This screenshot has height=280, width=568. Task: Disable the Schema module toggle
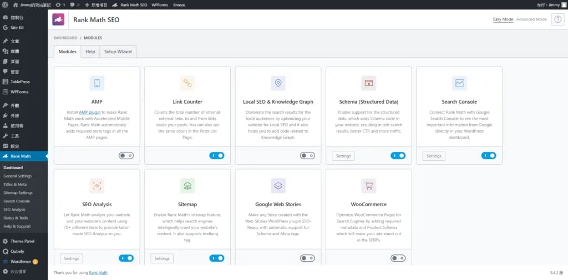point(398,156)
